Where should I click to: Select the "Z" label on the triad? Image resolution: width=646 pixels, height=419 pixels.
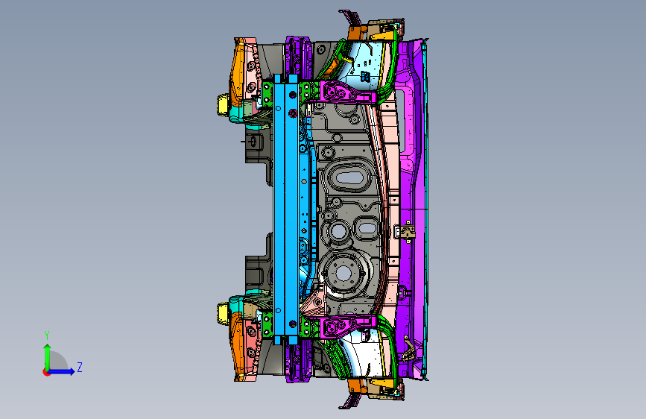pos(80,367)
